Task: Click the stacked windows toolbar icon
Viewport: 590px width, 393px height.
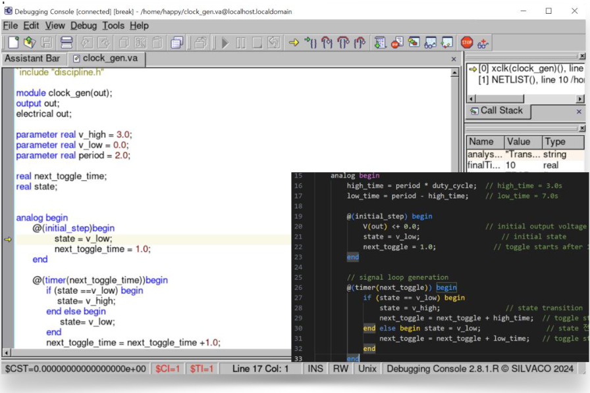Action: (177, 43)
